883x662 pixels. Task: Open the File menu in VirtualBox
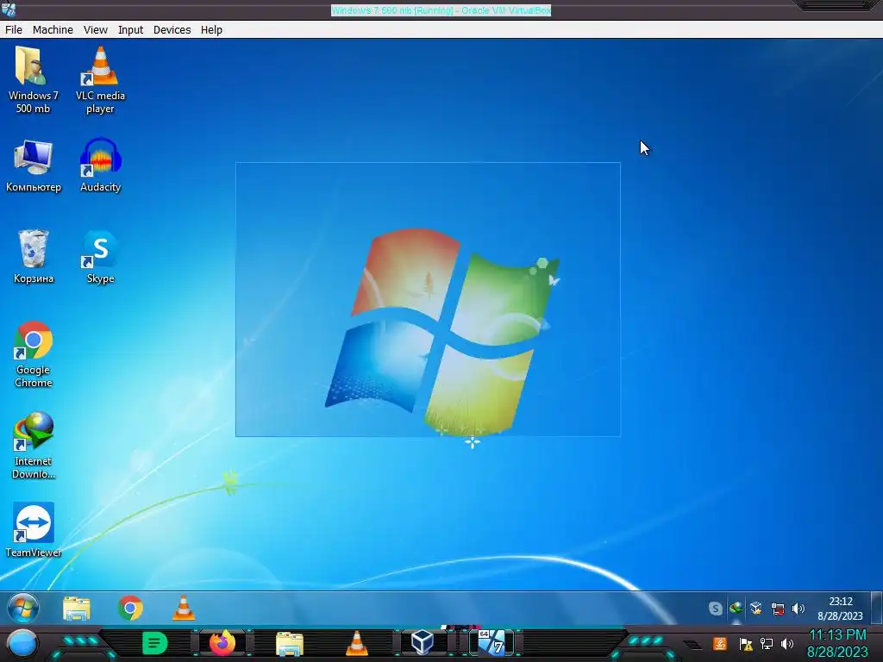point(14,30)
